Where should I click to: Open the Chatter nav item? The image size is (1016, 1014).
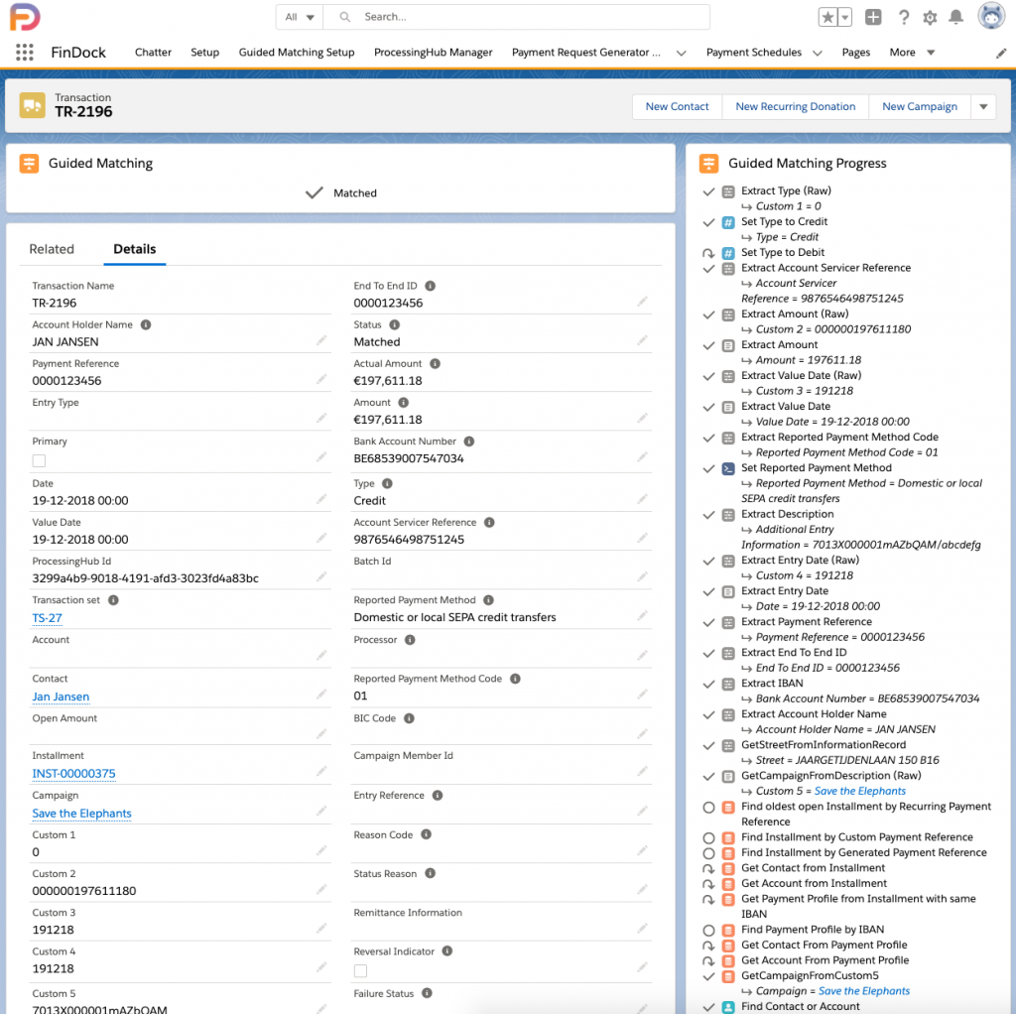click(x=153, y=53)
